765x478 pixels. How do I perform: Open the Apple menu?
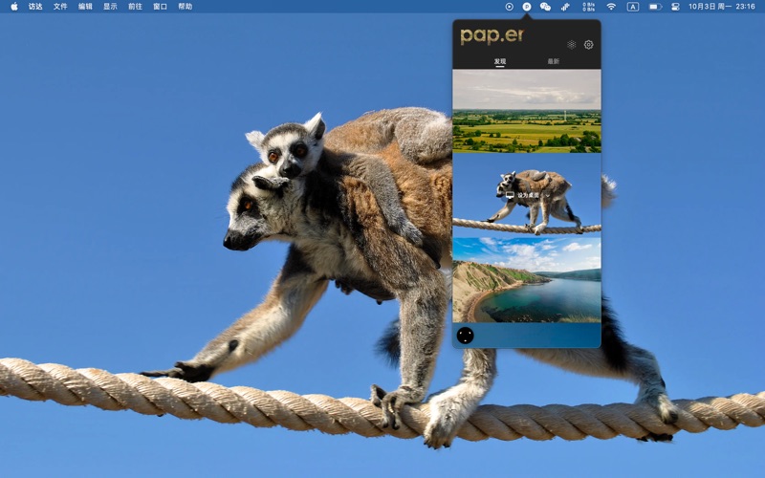[13, 7]
